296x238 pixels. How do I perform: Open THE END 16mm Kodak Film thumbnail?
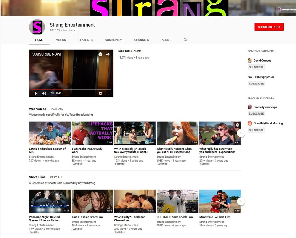178,202
